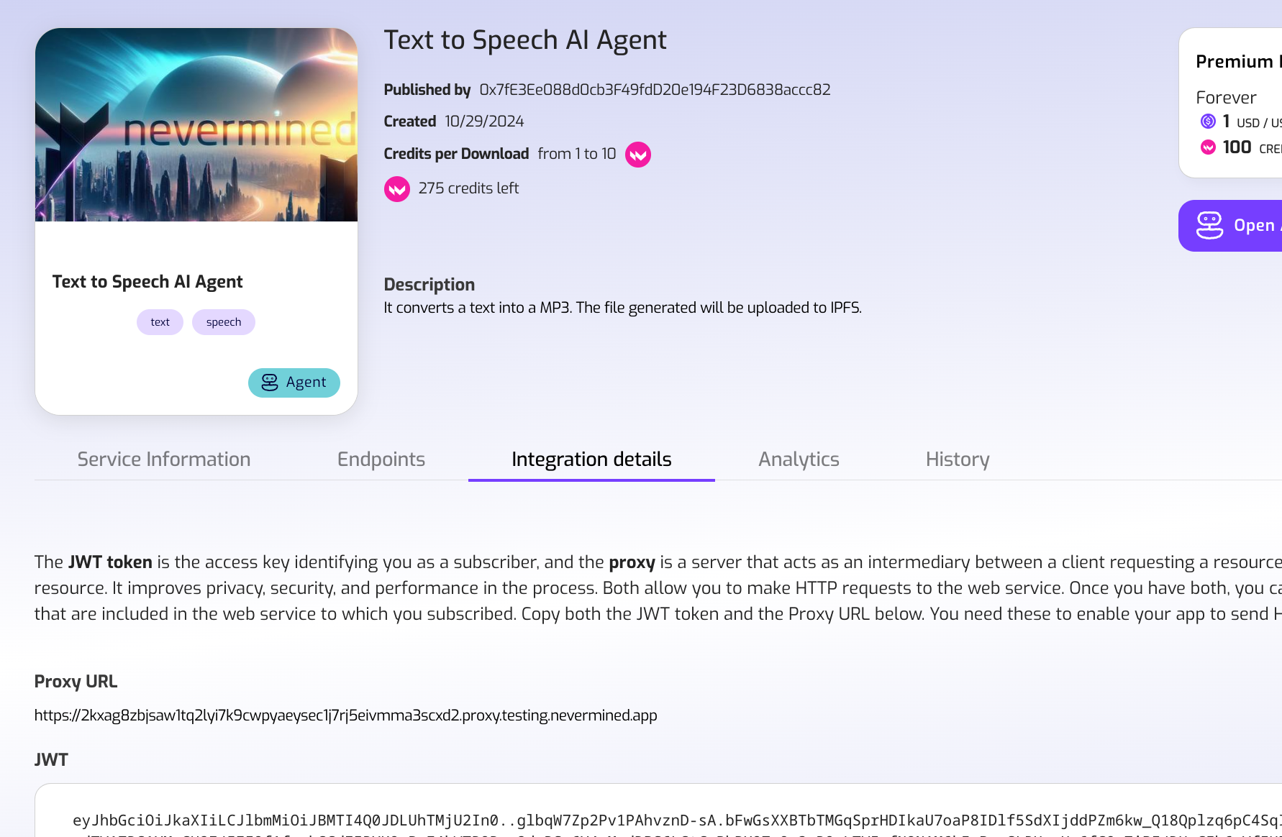Switch to the Endpoints tab

click(381, 459)
